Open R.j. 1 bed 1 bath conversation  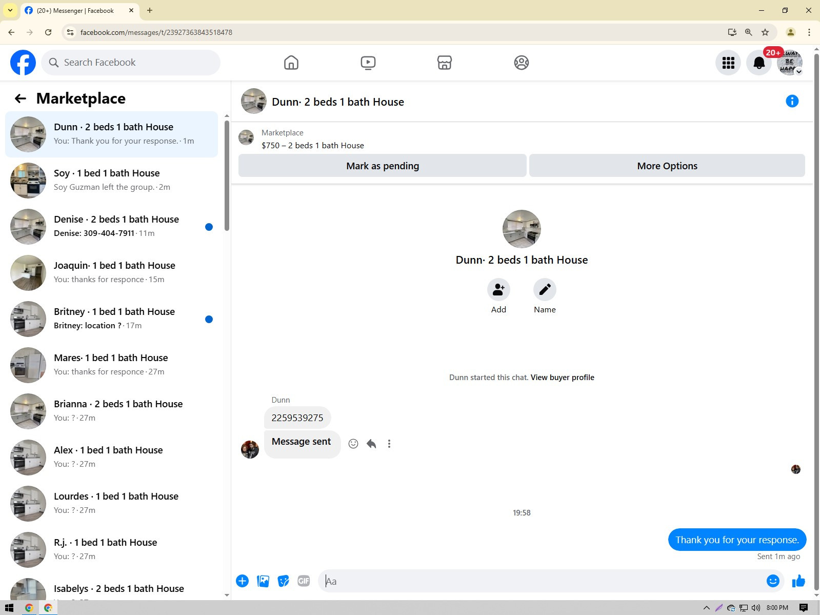click(111, 550)
